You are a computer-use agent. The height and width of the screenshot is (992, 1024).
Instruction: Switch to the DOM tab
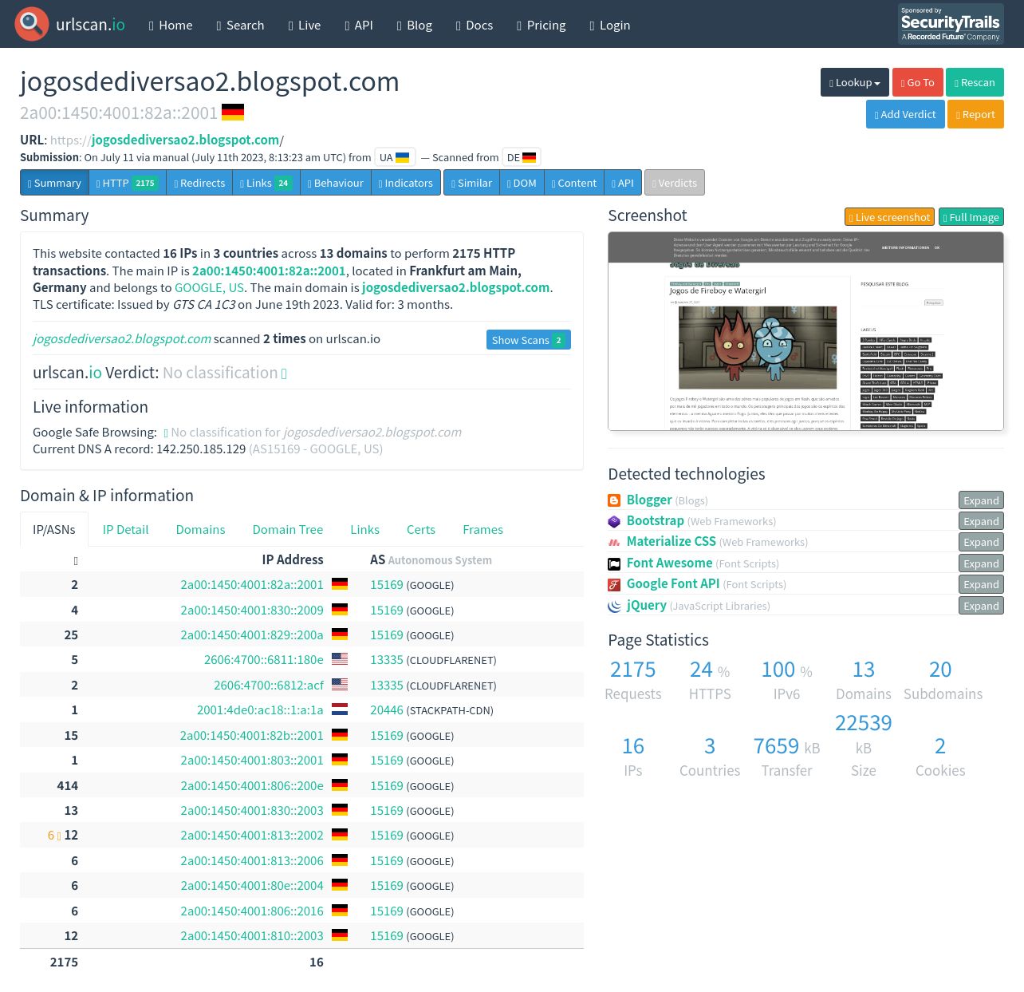point(522,183)
